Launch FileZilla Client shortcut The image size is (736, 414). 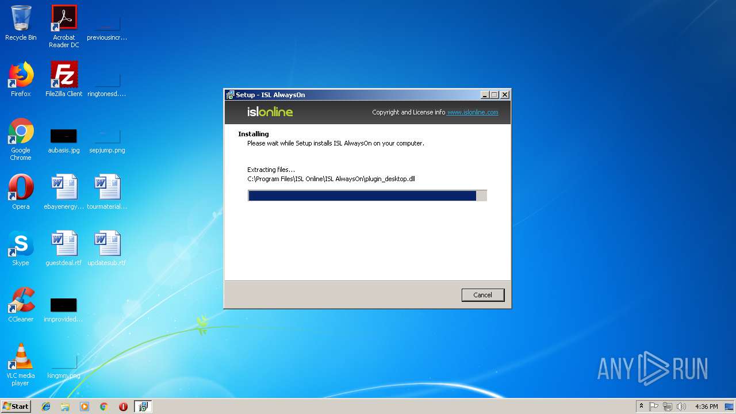click(64, 79)
